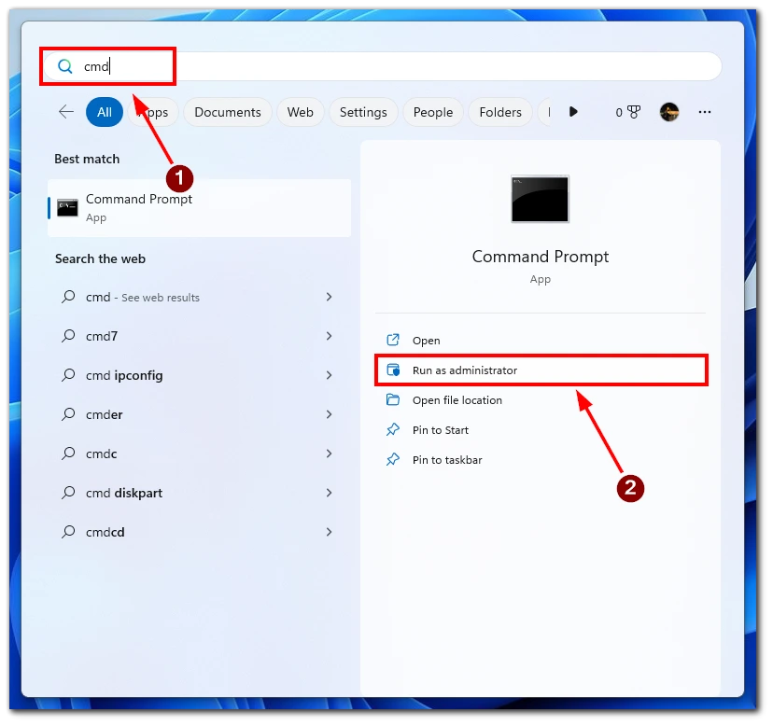
Task: Click the Pin to taskbar pin icon
Action: pyautogui.click(x=393, y=460)
